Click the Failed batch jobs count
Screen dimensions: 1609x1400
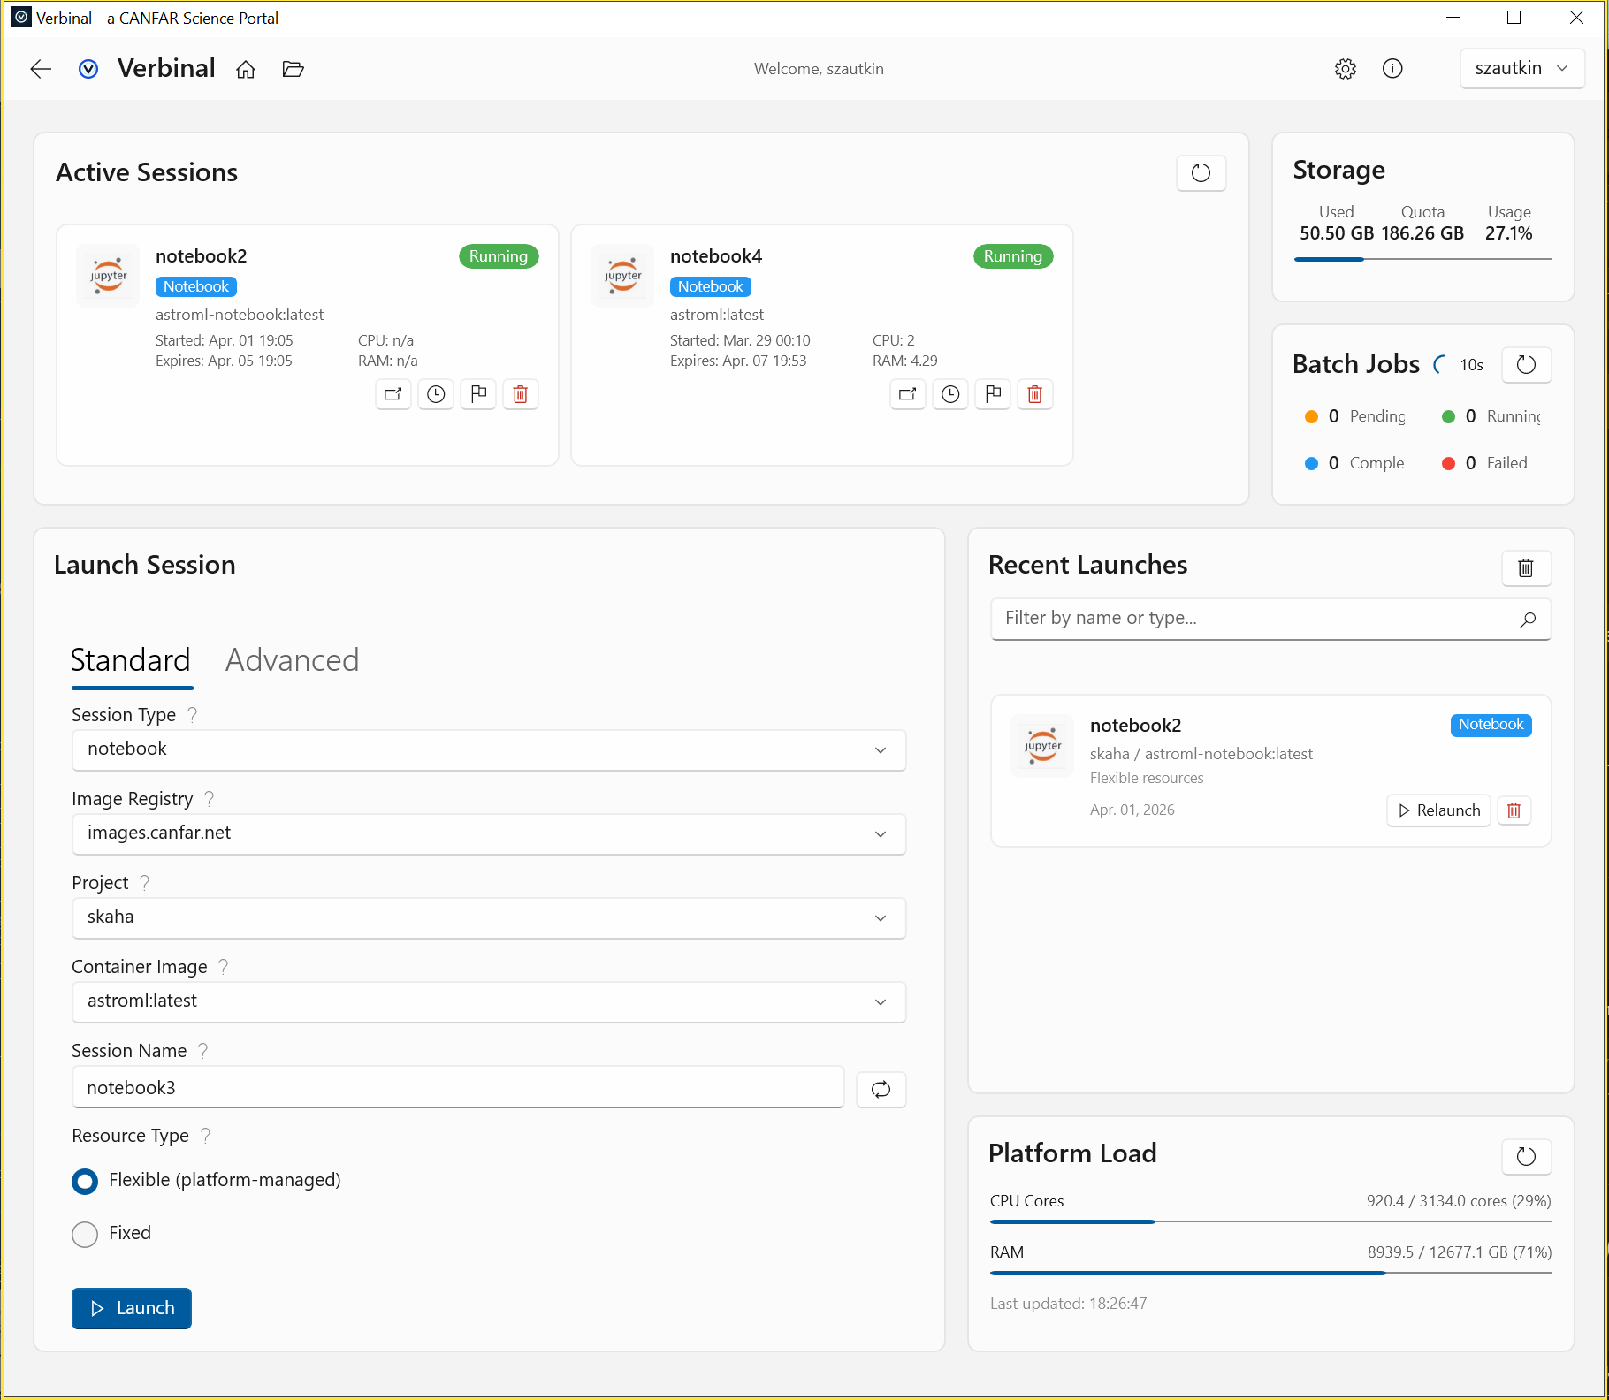click(1470, 463)
